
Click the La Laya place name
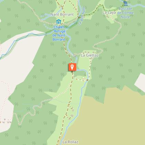pos(109,12)
